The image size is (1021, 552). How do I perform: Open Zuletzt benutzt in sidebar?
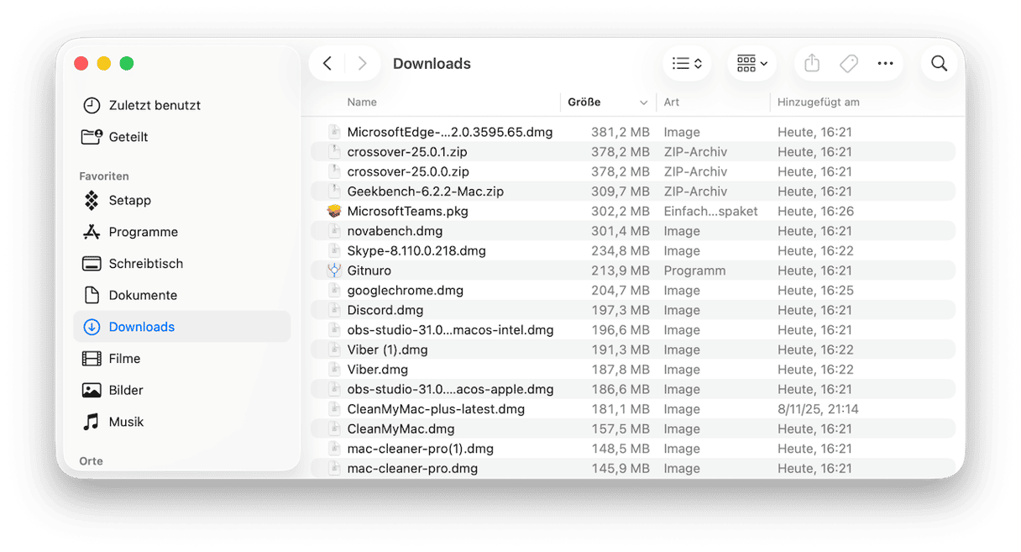pos(154,106)
